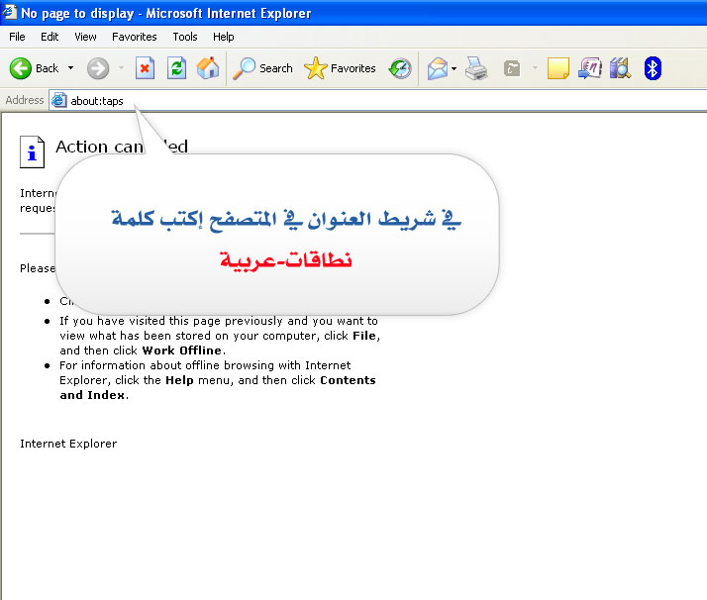Image resolution: width=707 pixels, height=600 pixels.
Task: Click the yellow note Discuss icon
Action: click(x=558, y=68)
